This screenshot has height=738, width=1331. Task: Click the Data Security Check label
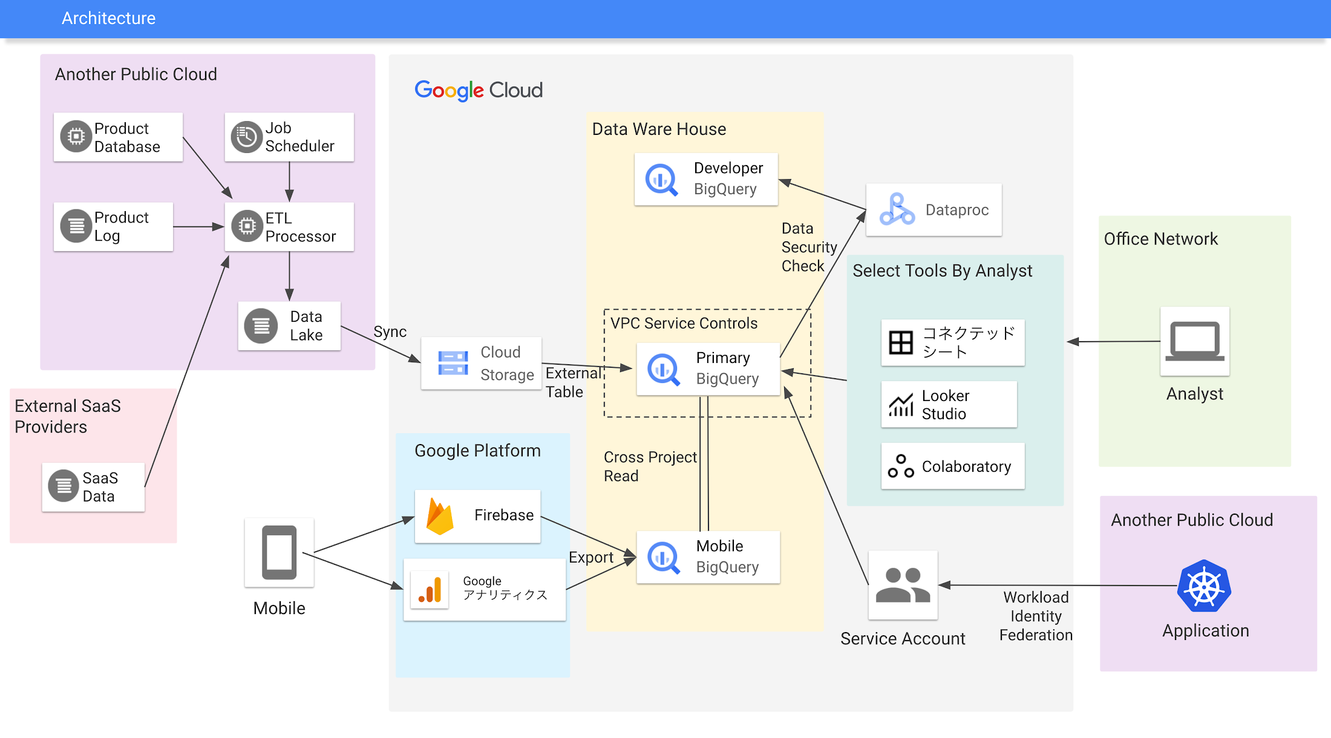809,247
